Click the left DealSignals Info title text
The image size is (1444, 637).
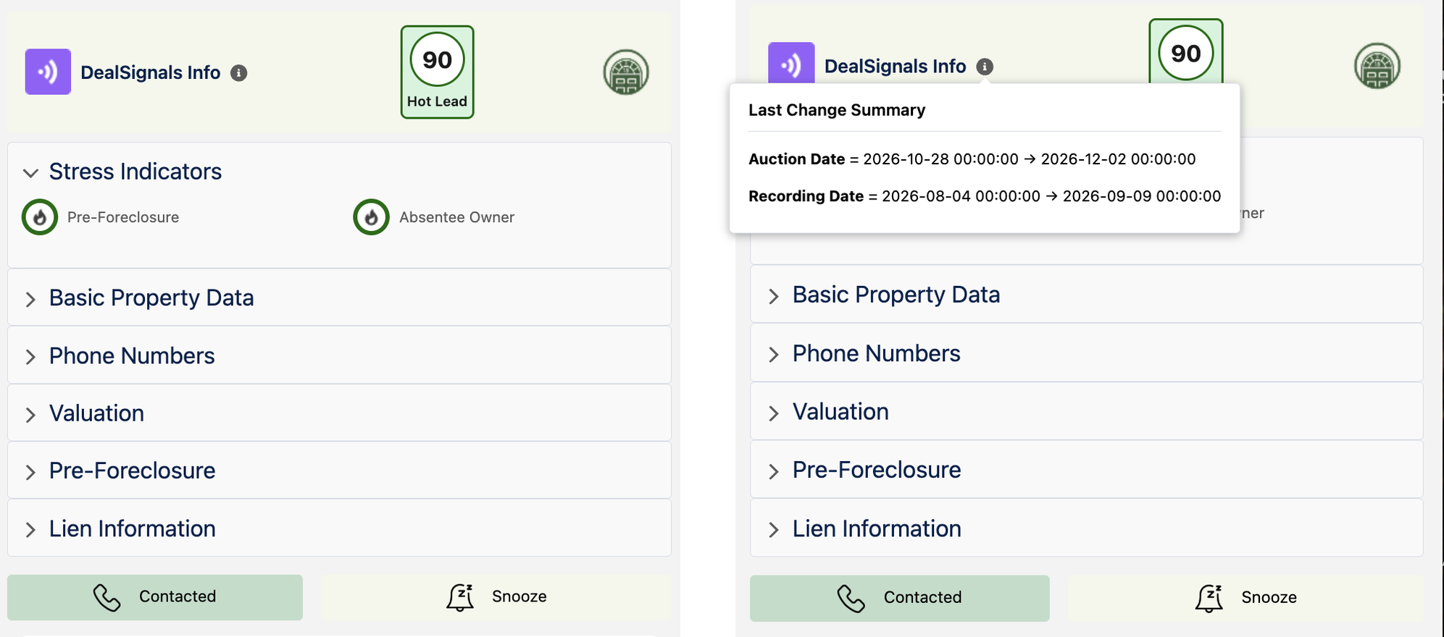[x=151, y=72]
